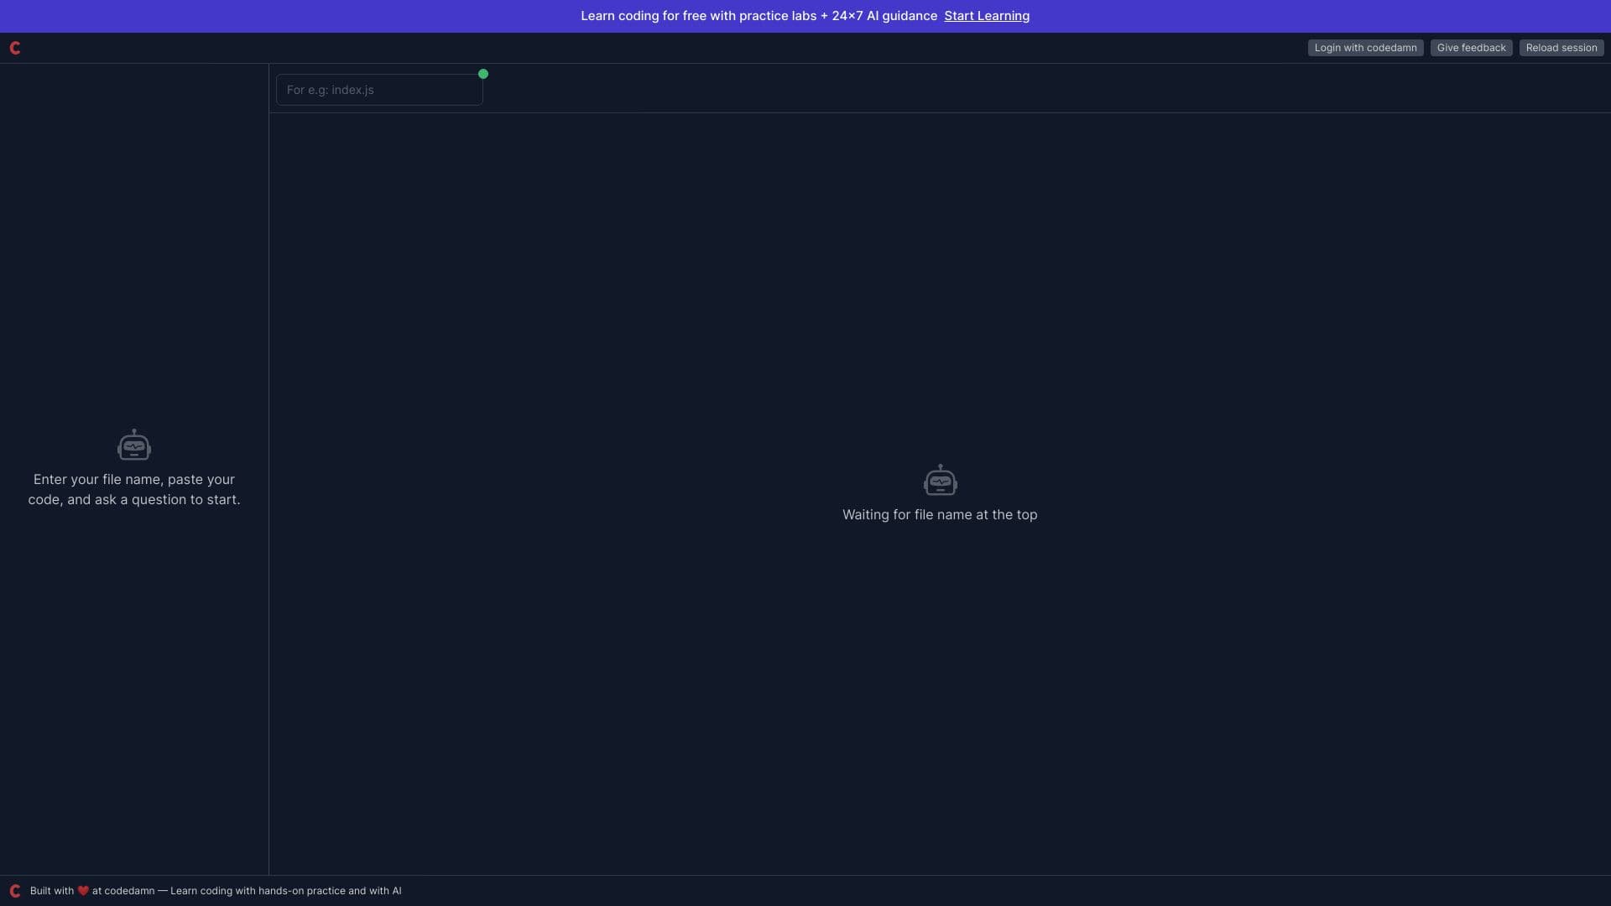Click the codedamn logo in the top bar
Screen dimensions: 1611x906
pyautogui.click(x=15, y=48)
